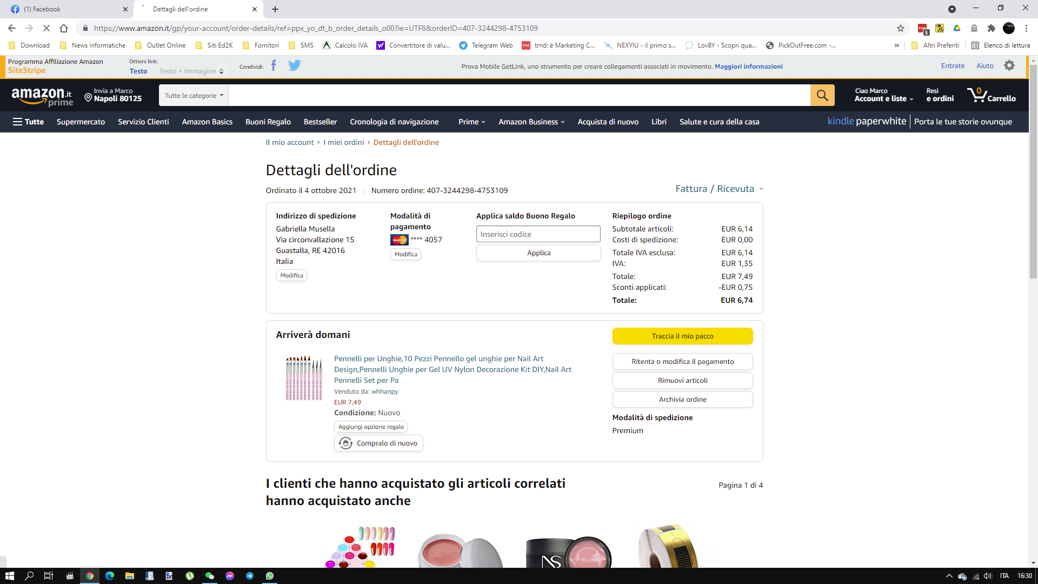The width and height of the screenshot is (1038, 584).
Task: Click the Amazon search magnifier button
Action: coord(822,95)
